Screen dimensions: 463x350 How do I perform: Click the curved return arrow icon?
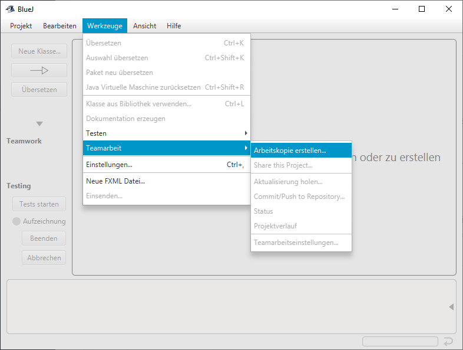tap(448, 342)
